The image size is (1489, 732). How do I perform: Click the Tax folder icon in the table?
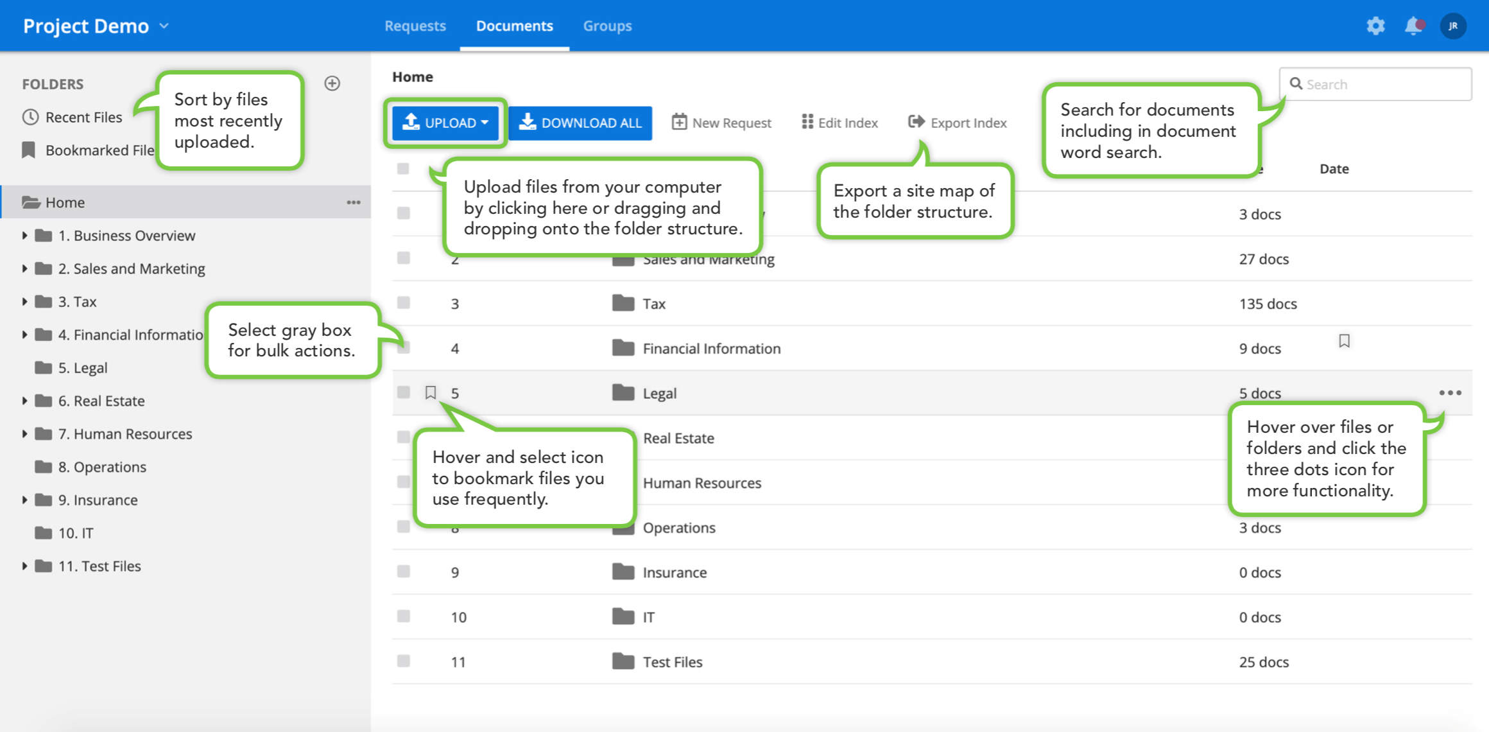[x=623, y=303]
